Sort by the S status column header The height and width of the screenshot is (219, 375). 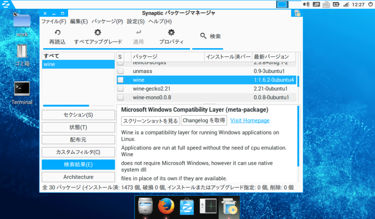120,57
